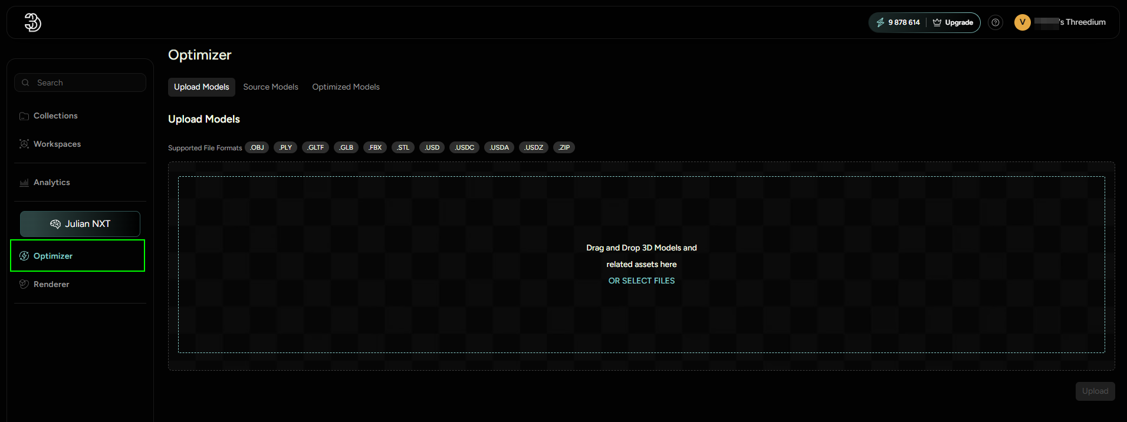Click the Workspaces sidebar icon
The height and width of the screenshot is (422, 1127).
24,144
